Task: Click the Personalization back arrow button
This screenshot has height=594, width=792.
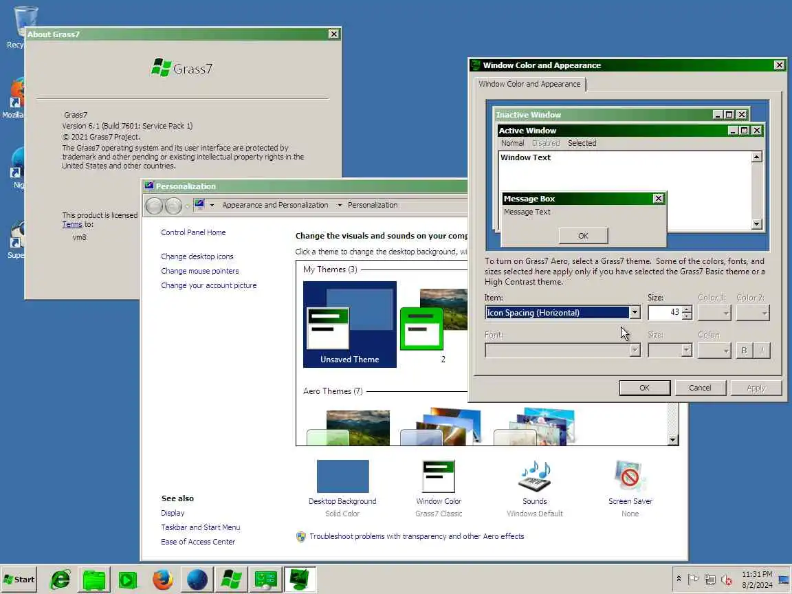Action: point(154,206)
